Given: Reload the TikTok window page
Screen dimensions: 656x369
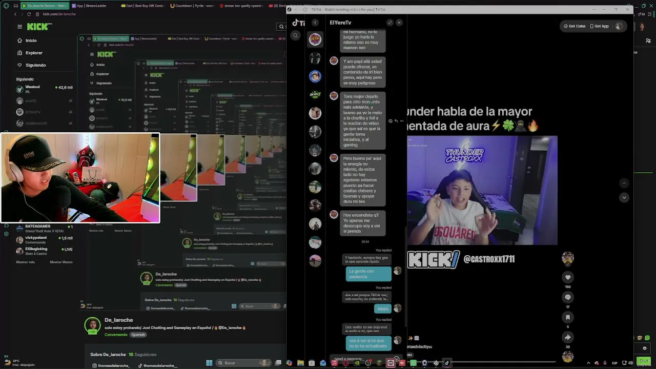Looking at the screenshot, I should [305, 9].
